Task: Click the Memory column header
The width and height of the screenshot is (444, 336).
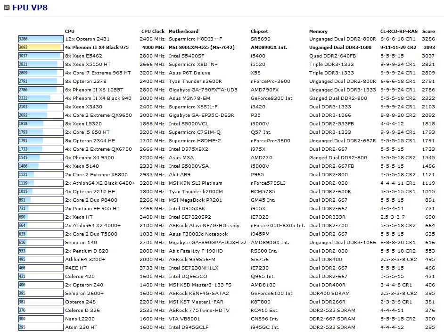Action: point(318,32)
